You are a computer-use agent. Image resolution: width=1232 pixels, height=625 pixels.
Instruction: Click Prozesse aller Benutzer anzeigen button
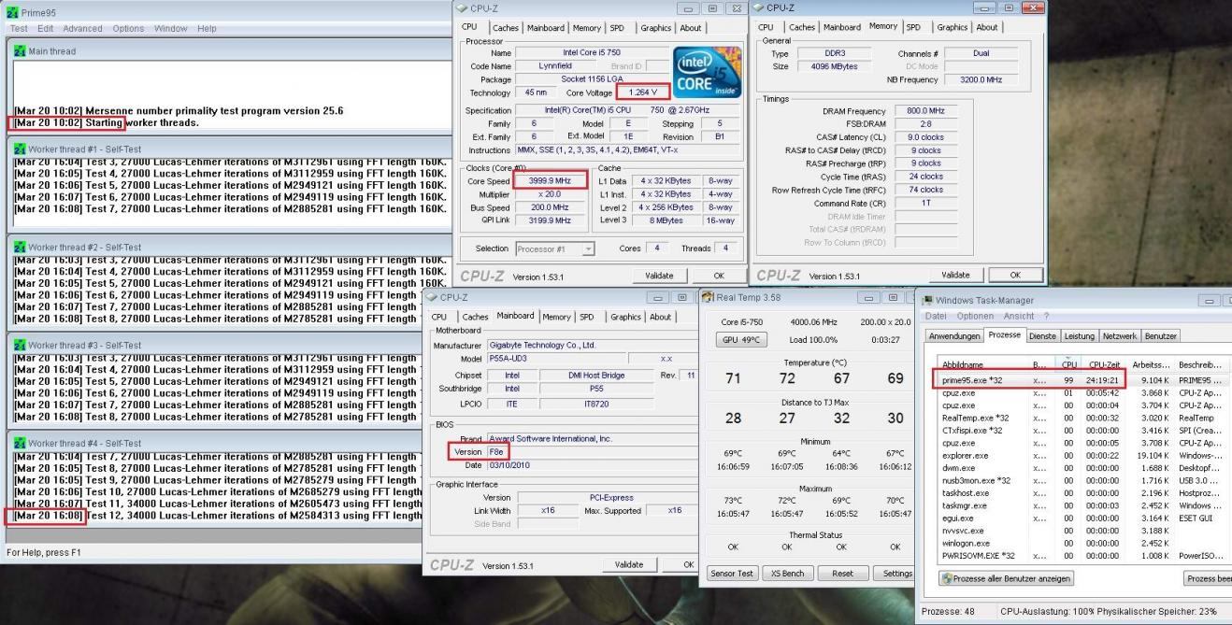(1006, 578)
